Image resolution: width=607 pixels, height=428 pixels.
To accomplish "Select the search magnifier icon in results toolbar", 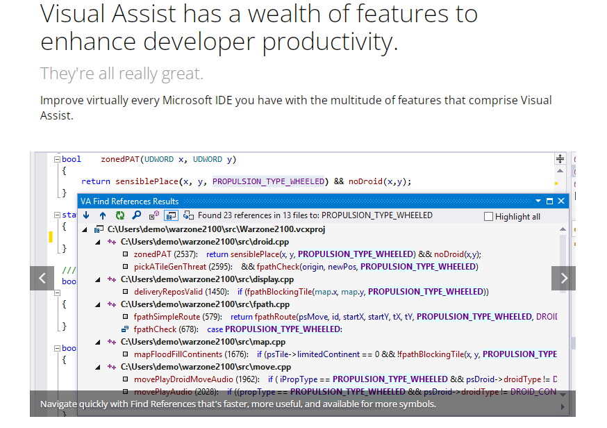I will tap(136, 215).
